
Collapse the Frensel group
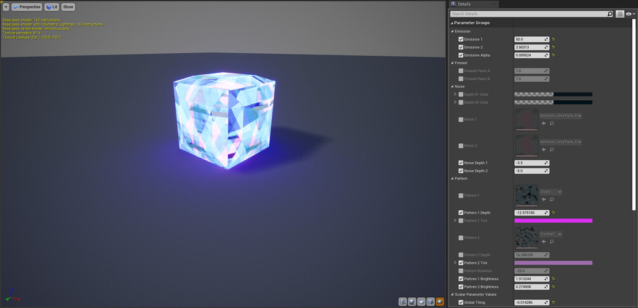(x=452, y=63)
